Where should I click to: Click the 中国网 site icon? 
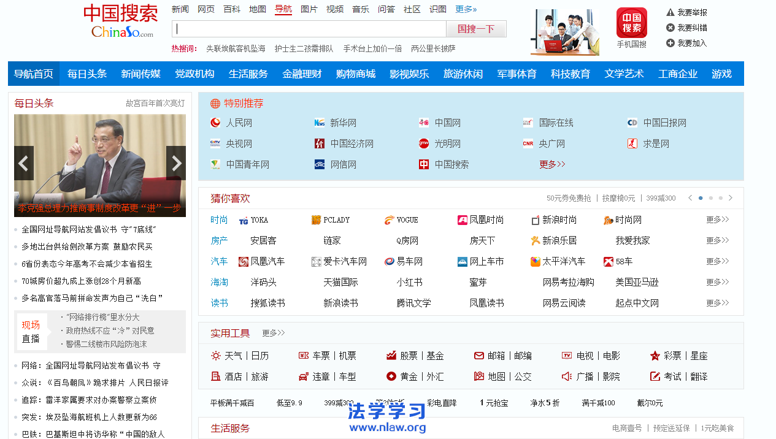click(424, 123)
